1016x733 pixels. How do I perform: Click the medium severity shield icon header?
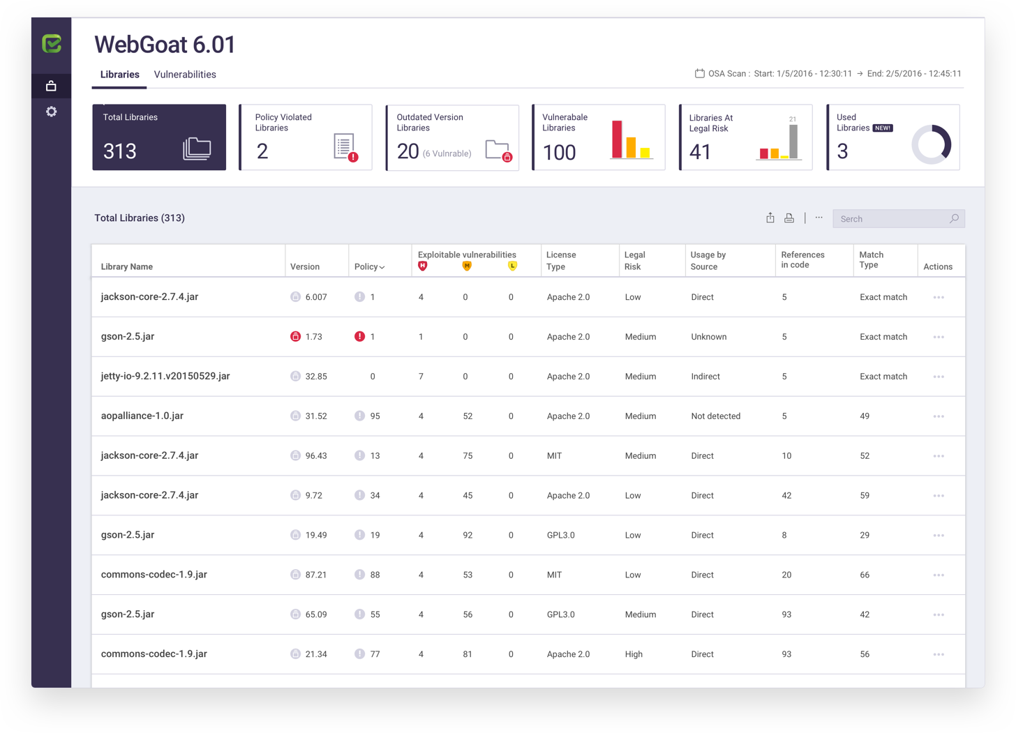point(467,266)
